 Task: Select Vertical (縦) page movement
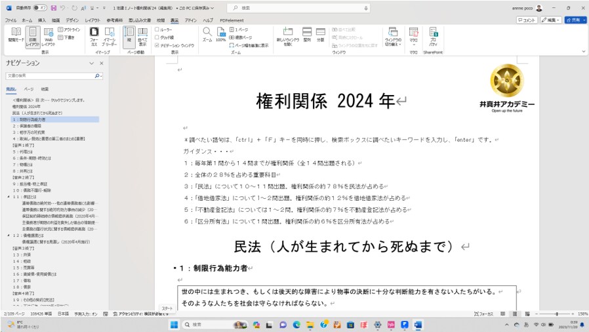tap(129, 36)
